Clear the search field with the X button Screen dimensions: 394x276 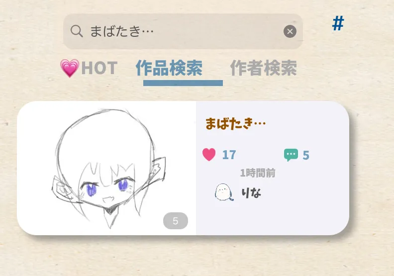click(x=290, y=31)
